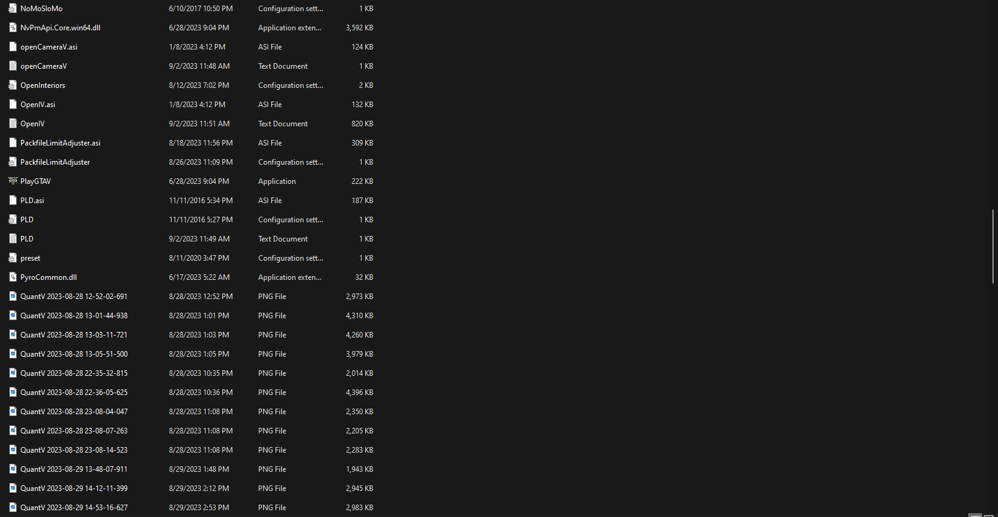This screenshot has height=517, width=998.
Task: Click the QuantV 12-52-02-691 PNG file icon
Action: [x=12, y=297]
